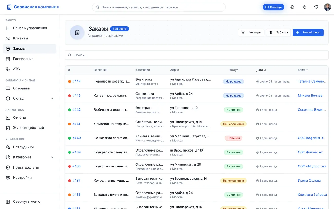
Task: Click the Настройки gear icon
Action: (8, 178)
